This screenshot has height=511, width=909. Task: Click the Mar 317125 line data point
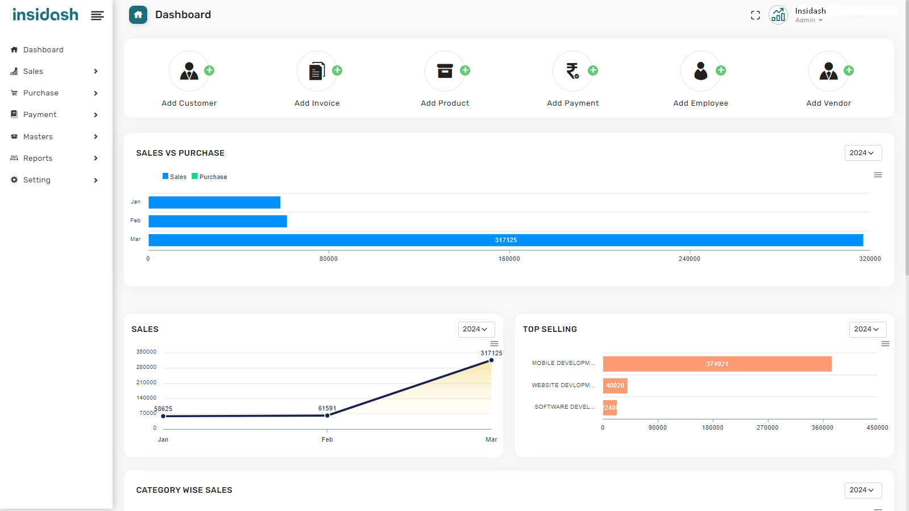[491, 360]
